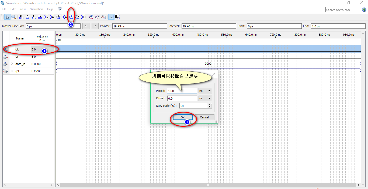Open the Offset unit dropdown
Viewport: 368px width, 189px height.
click(205, 98)
